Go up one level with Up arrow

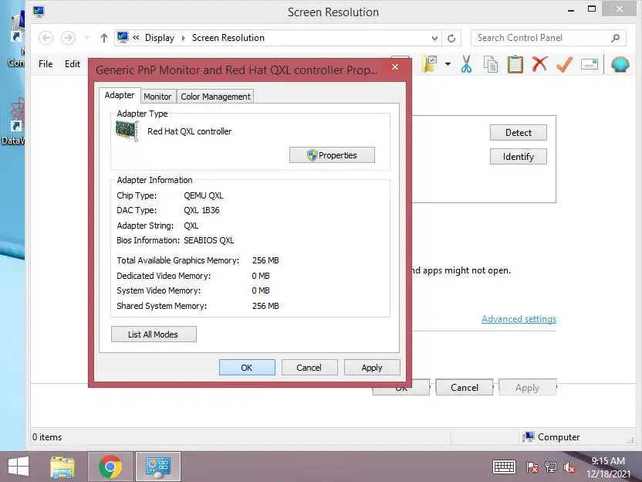(104, 38)
